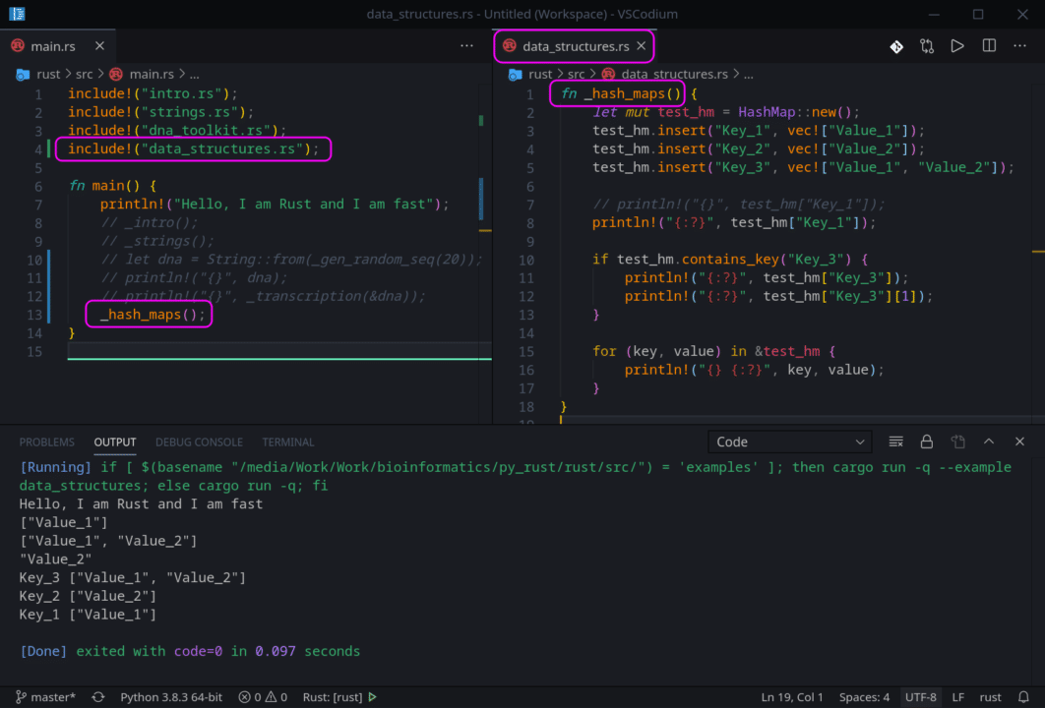The width and height of the screenshot is (1045, 708).
Task: Click the [Done] exited with code=0 line
Action: (190, 651)
